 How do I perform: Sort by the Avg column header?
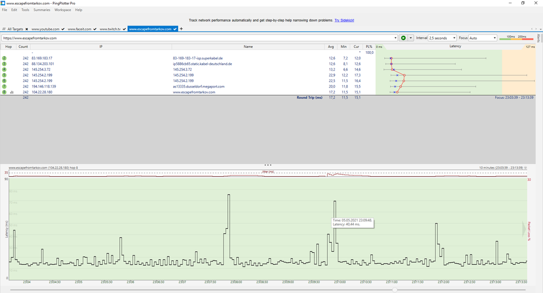coord(330,47)
